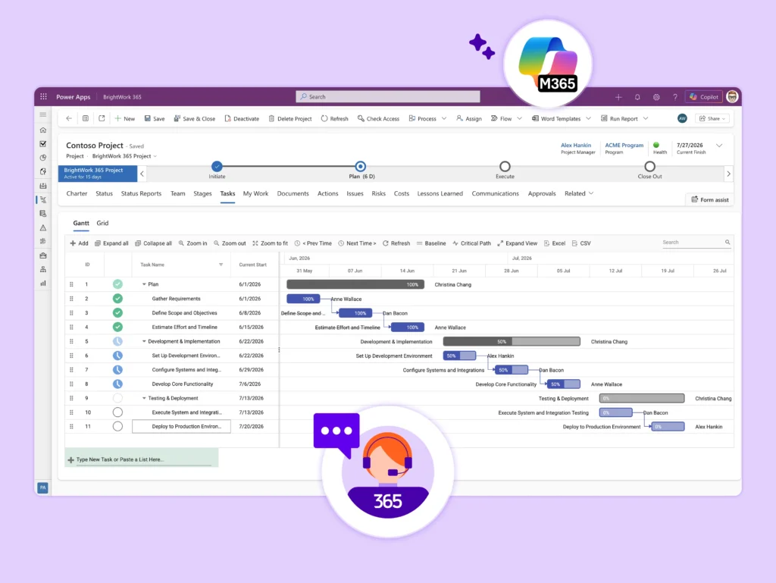Click Collapse all
776x583 pixels.
[x=153, y=243]
